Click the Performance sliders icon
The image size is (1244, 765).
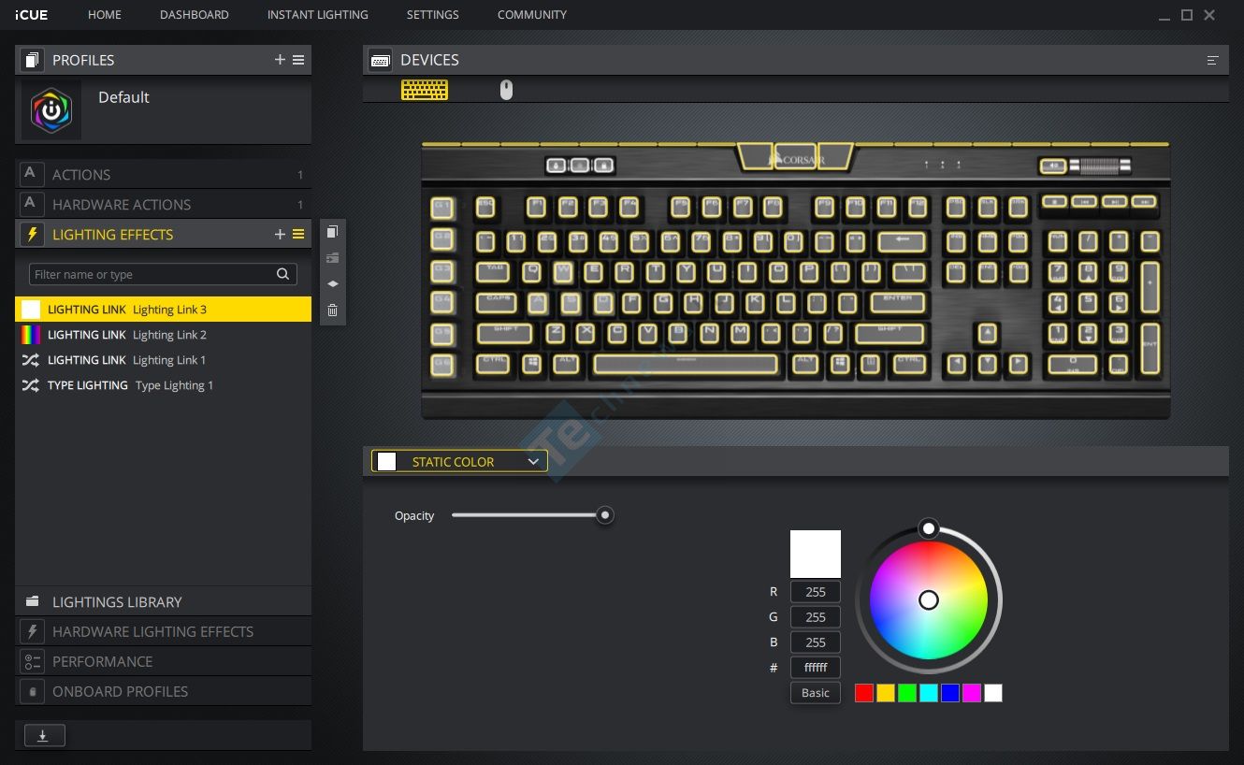coord(32,661)
